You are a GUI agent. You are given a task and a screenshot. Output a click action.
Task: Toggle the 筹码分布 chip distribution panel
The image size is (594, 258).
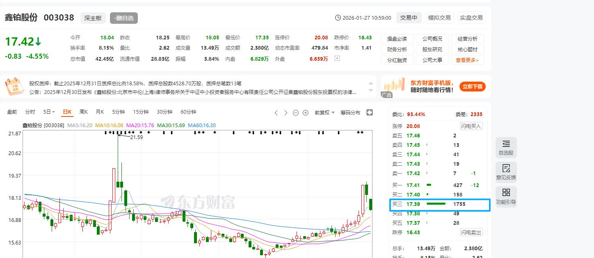pyautogui.click(x=350, y=112)
